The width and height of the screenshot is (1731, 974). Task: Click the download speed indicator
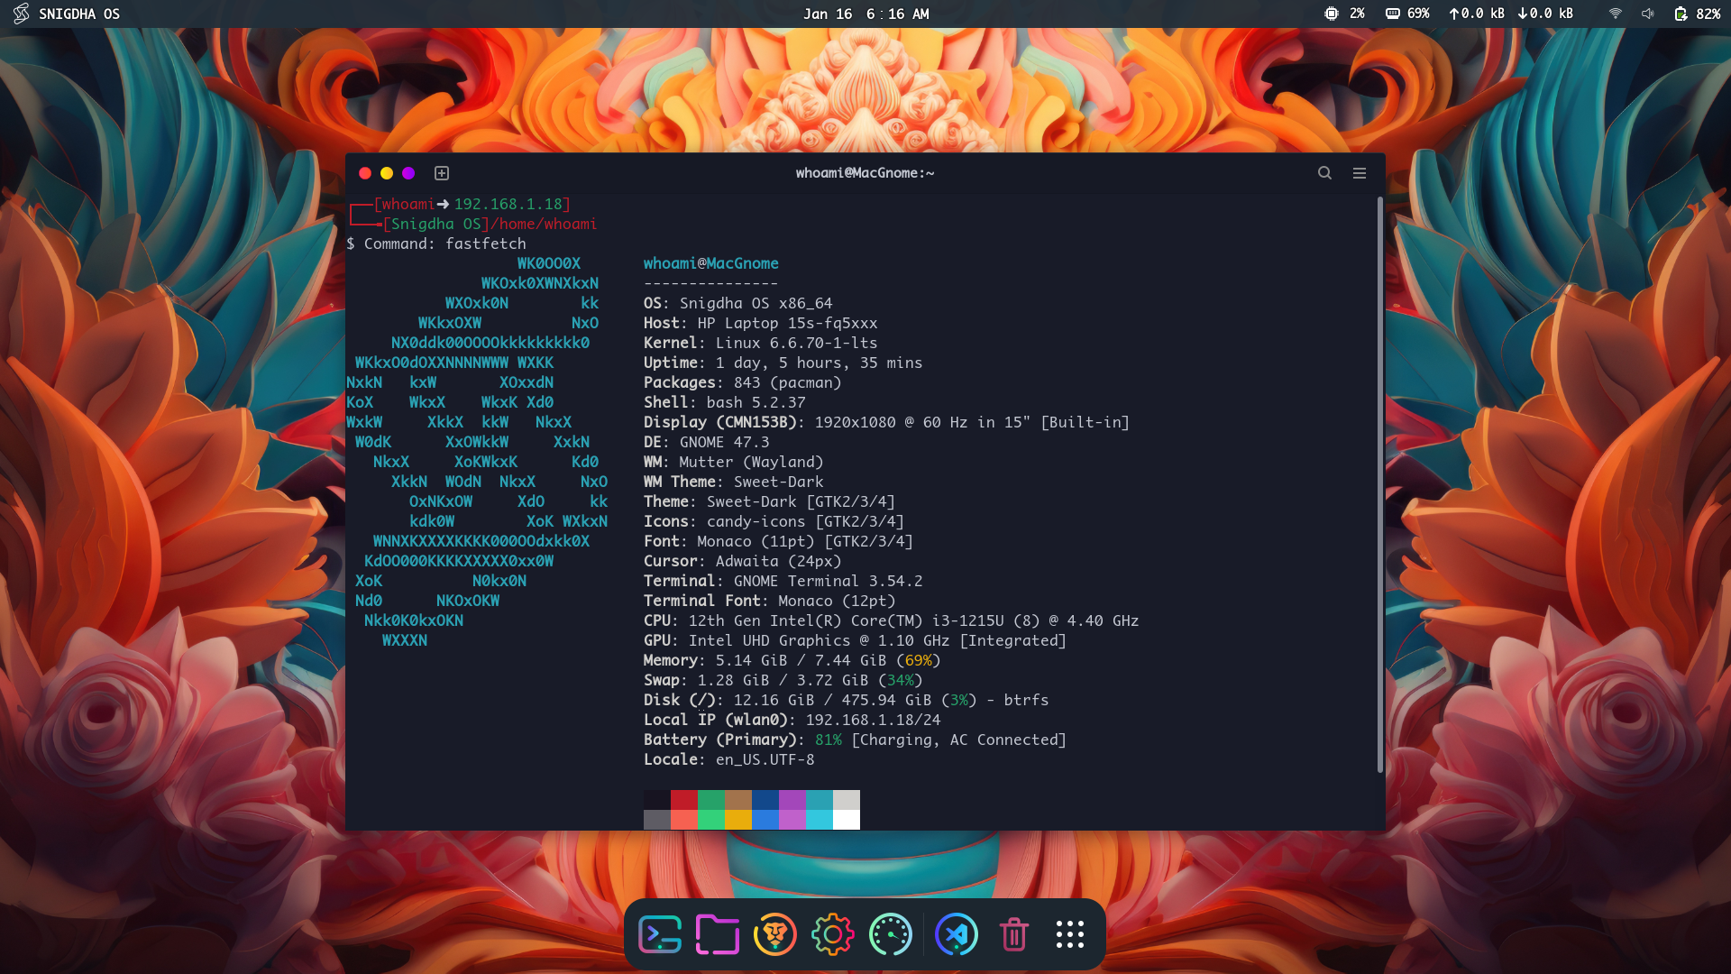click(1545, 14)
